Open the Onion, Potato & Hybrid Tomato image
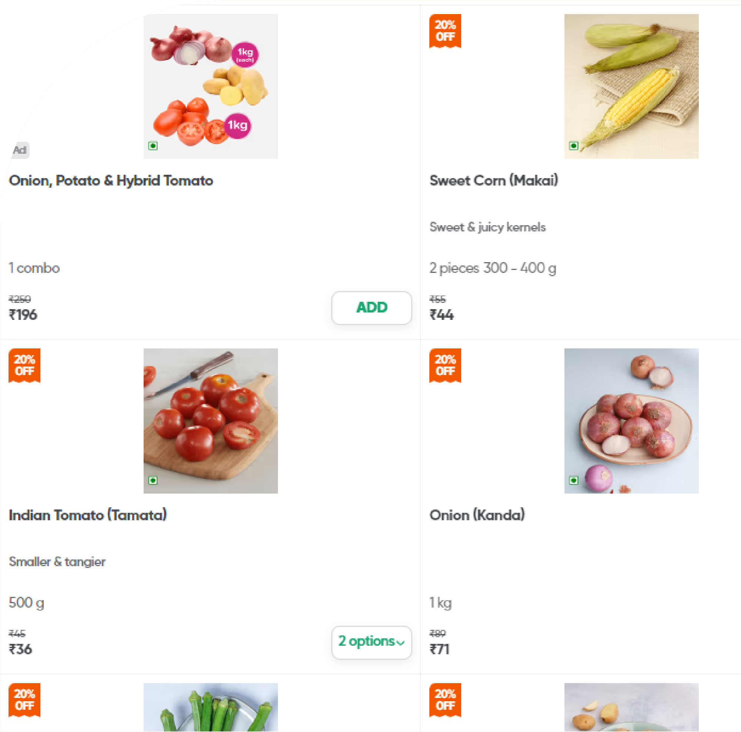This screenshot has width=741, height=732. pyautogui.click(x=211, y=86)
